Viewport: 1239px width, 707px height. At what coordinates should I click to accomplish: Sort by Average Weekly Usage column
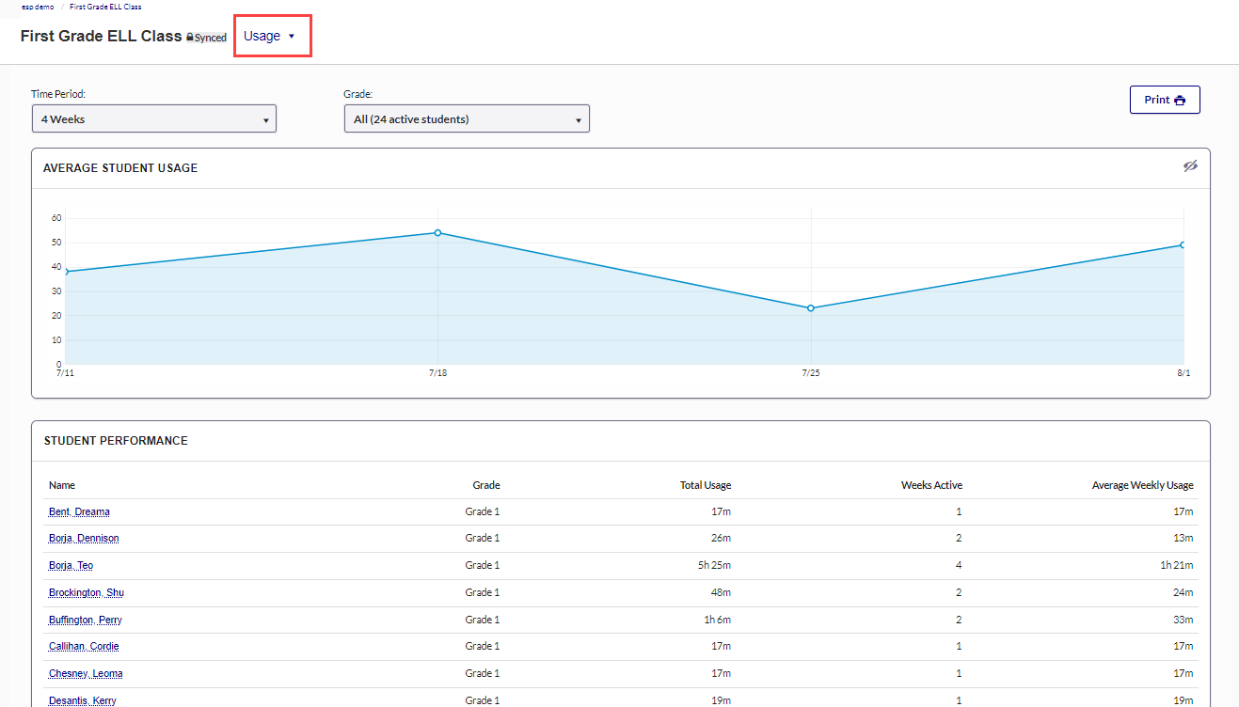pos(1142,485)
